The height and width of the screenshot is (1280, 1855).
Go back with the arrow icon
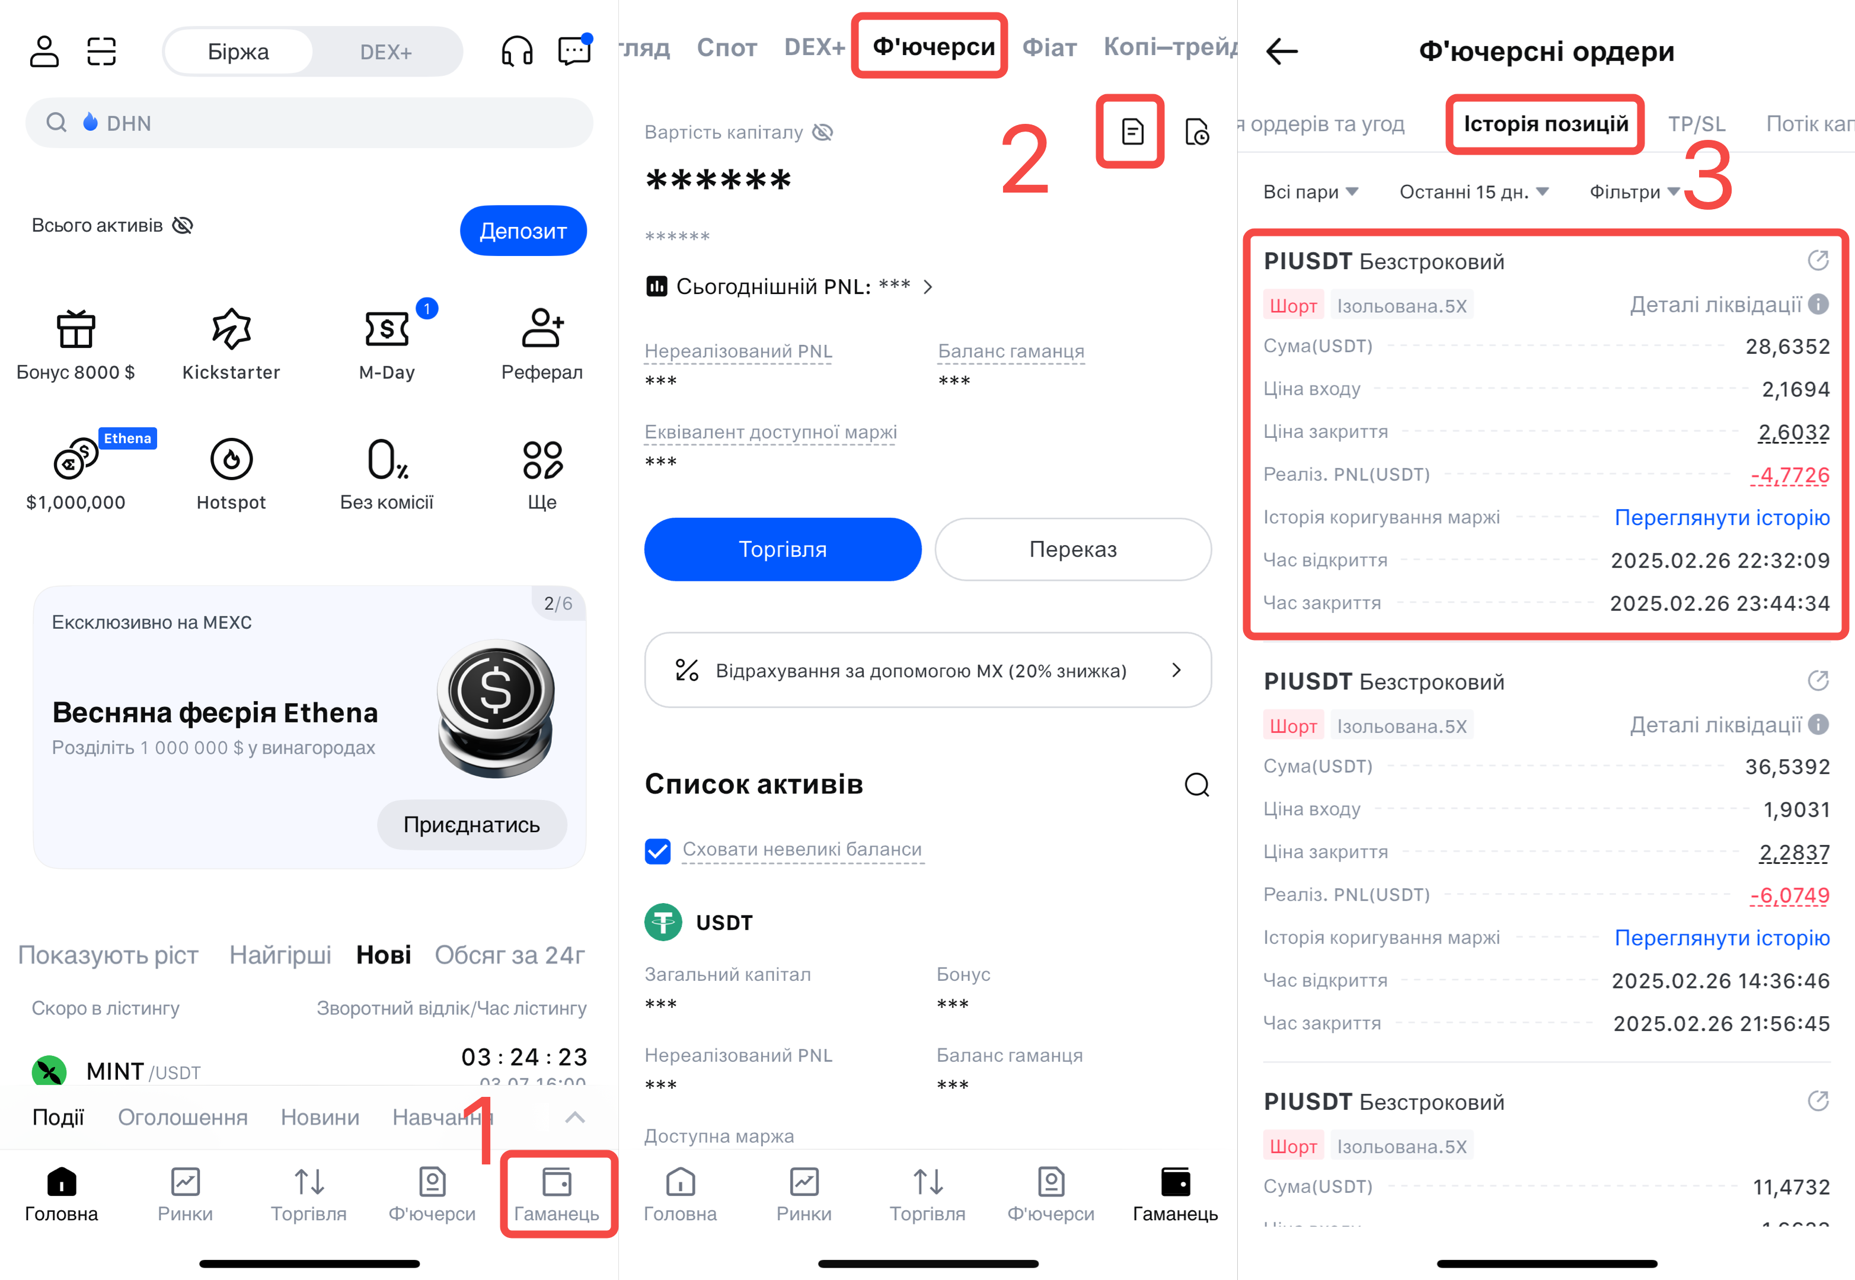coord(1282,52)
